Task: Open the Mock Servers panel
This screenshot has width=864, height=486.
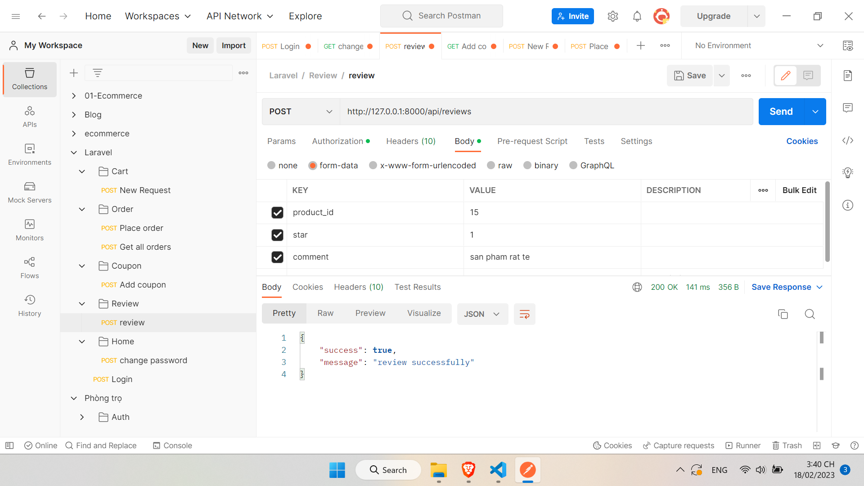Action: [x=29, y=193]
